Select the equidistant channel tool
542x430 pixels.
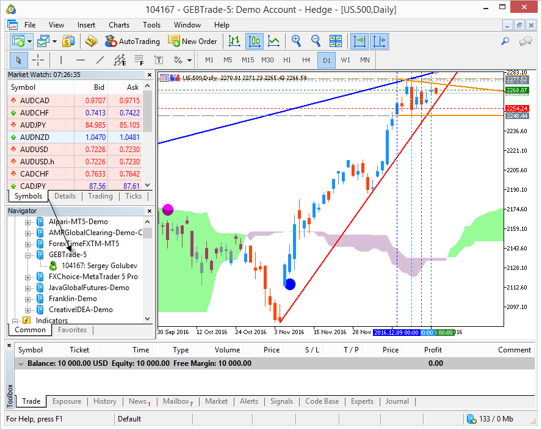click(x=120, y=60)
